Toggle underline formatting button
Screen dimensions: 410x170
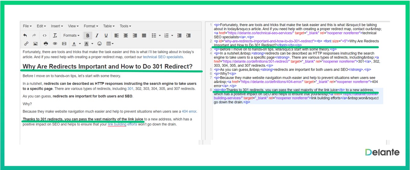(x=106, y=36)
